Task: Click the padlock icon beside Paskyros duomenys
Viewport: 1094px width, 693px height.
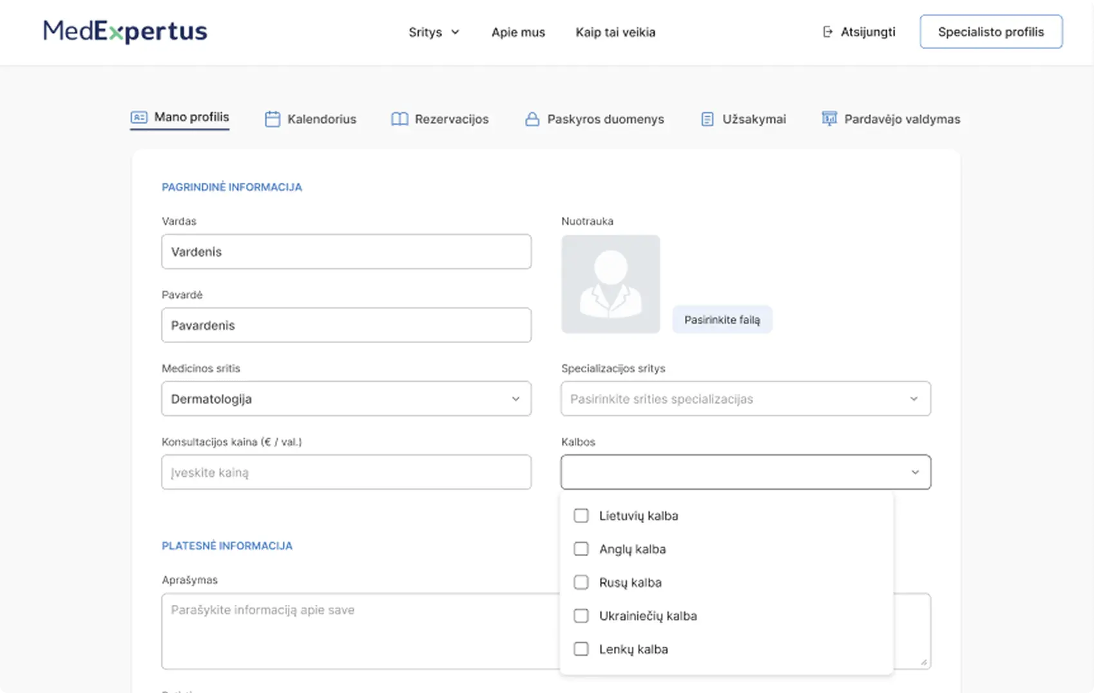Action: tap(532, 119)
